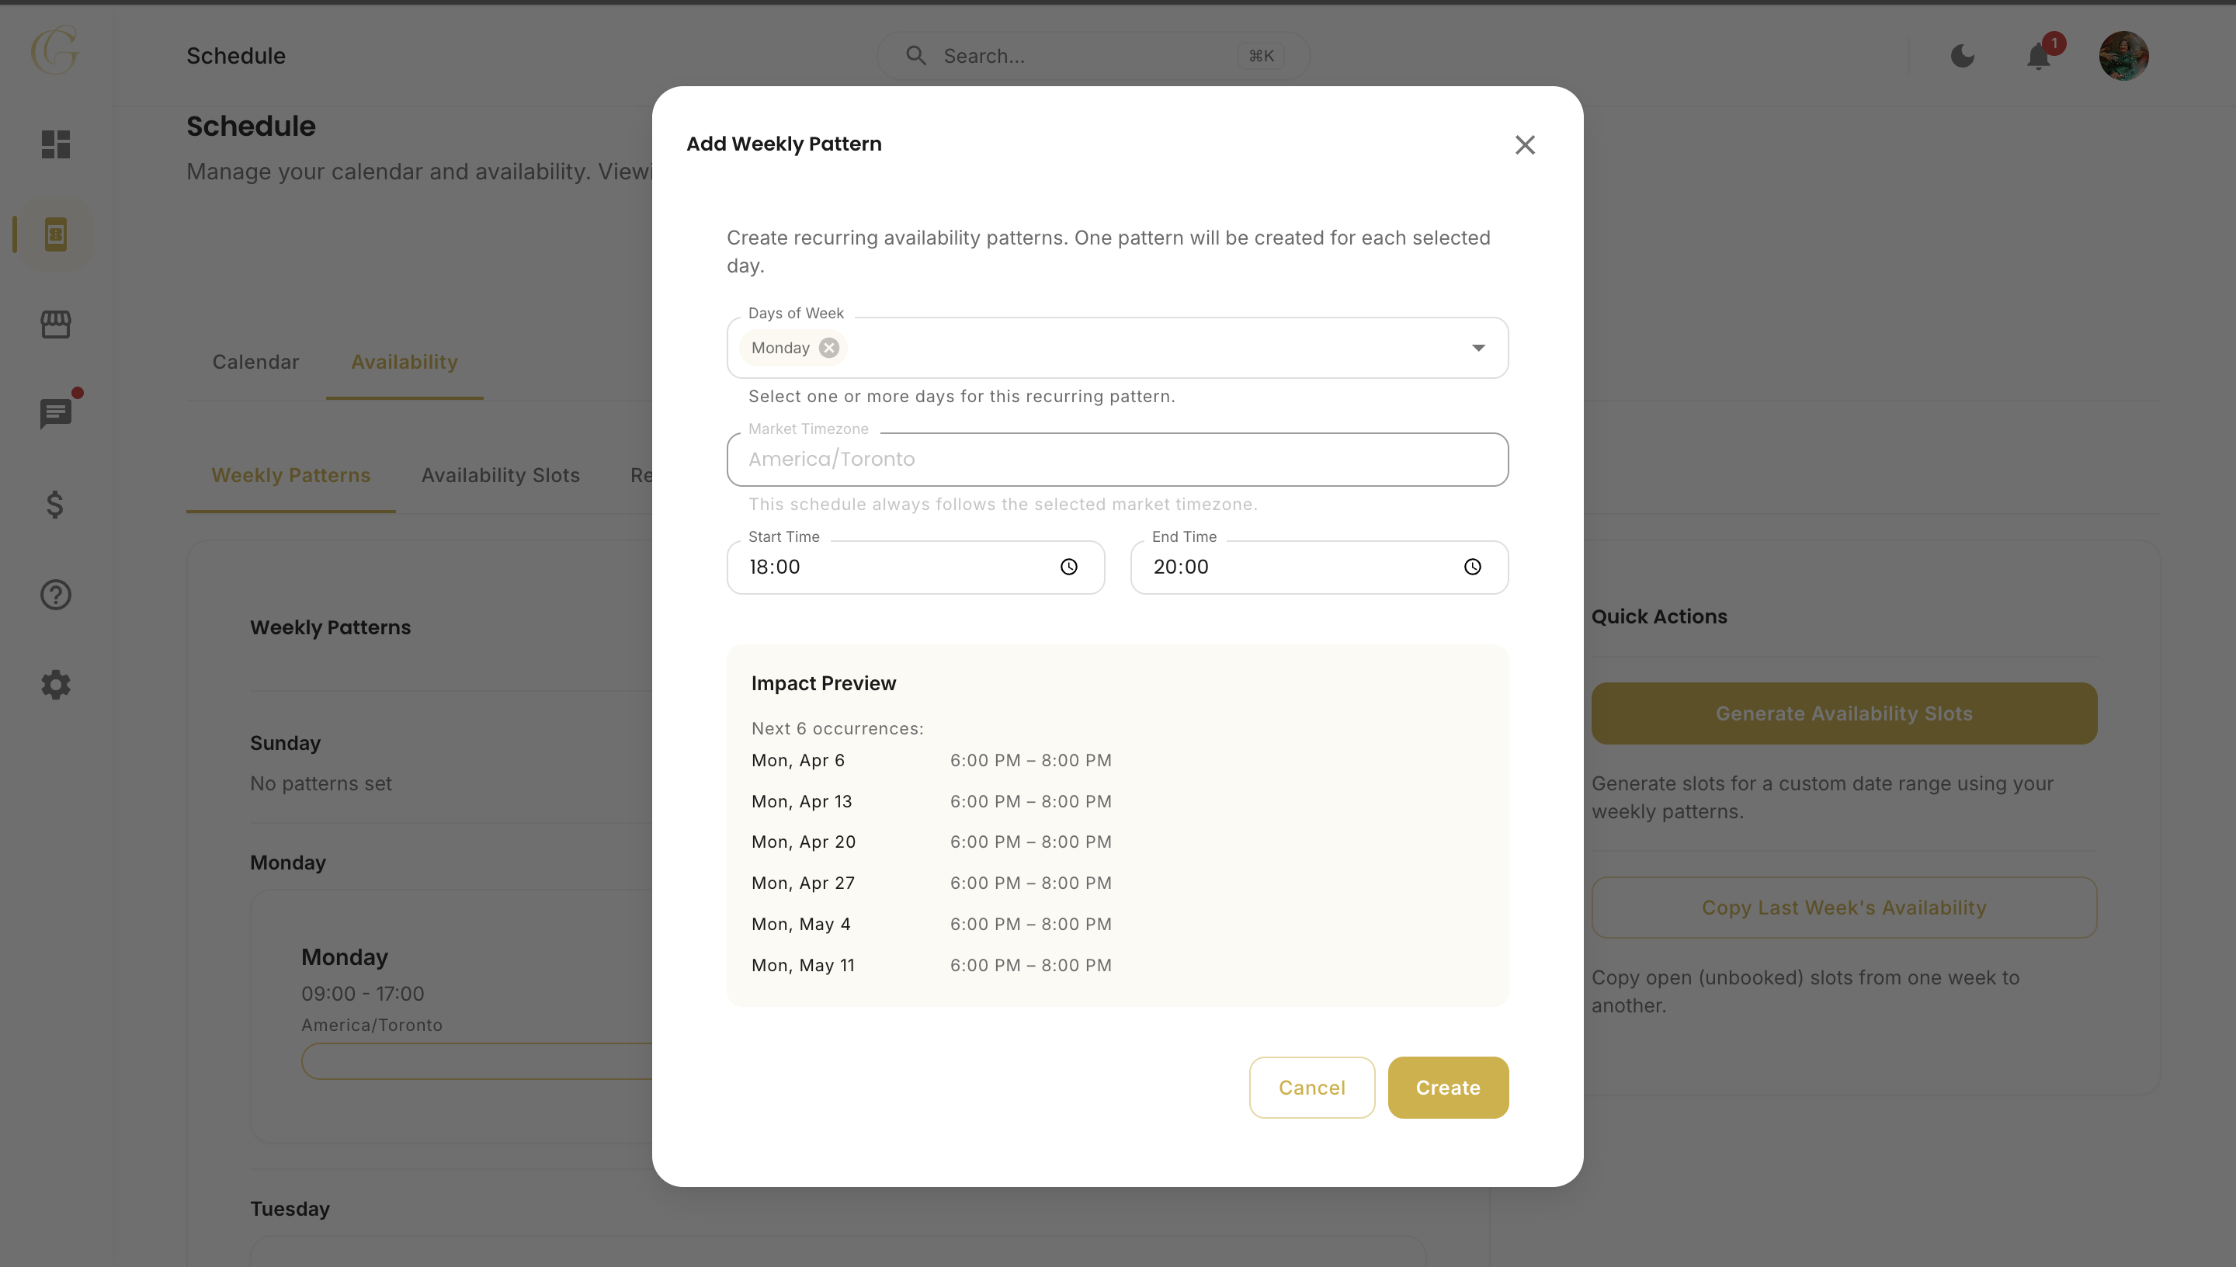
Task: Click the Quick Actions heading
Action: pos(1659,617)
